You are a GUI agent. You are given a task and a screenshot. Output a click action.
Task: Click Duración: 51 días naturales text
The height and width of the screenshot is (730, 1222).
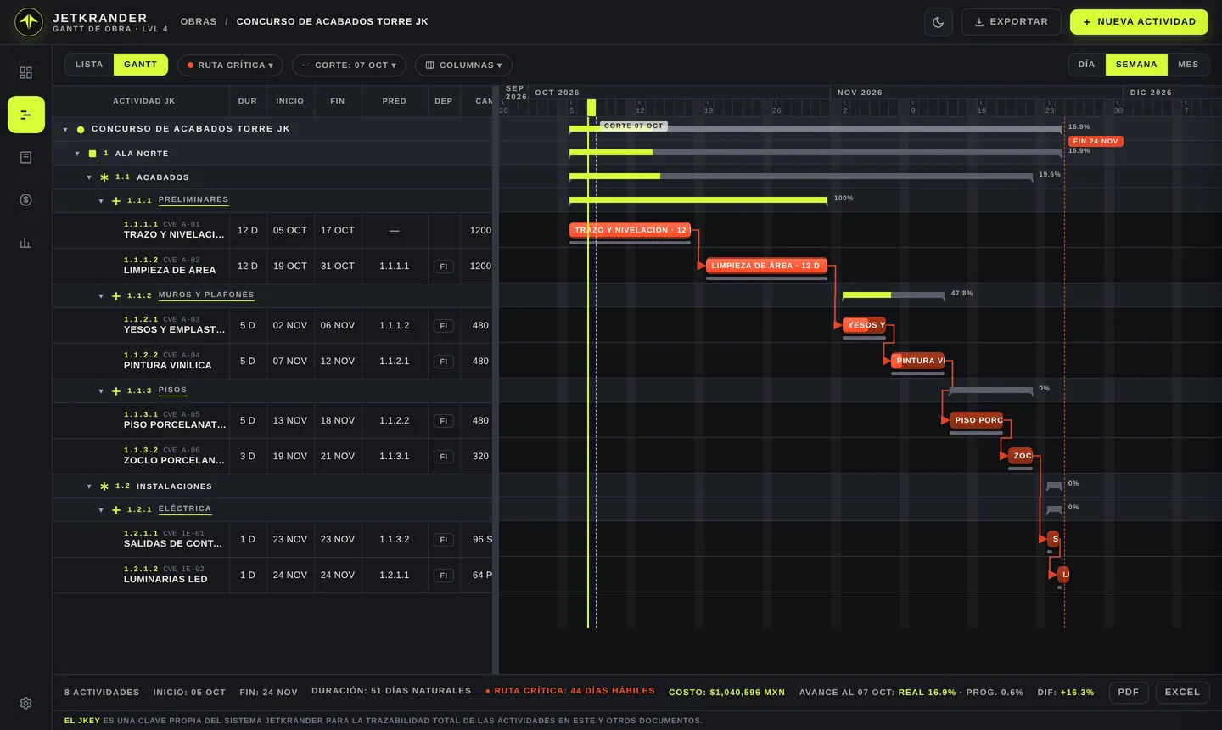coord(391,691)
